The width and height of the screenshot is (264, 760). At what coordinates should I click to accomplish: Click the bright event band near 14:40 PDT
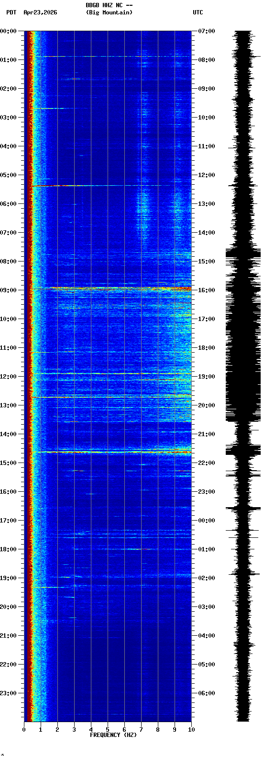[110, 451]
